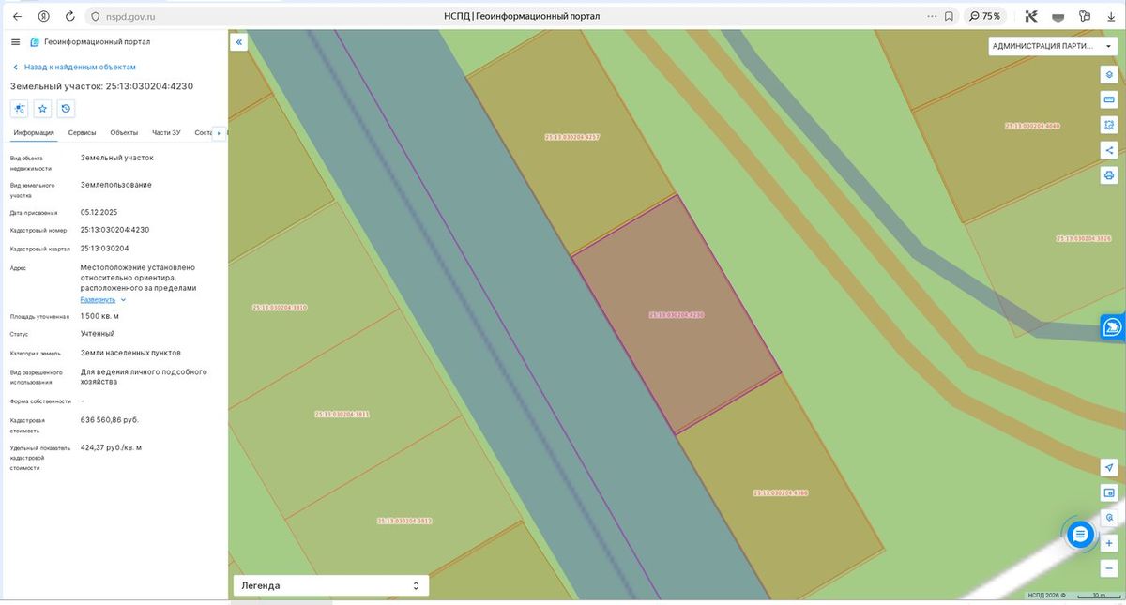Bookmark this page in the browser

pyautogui.click(x=949, y=16)
